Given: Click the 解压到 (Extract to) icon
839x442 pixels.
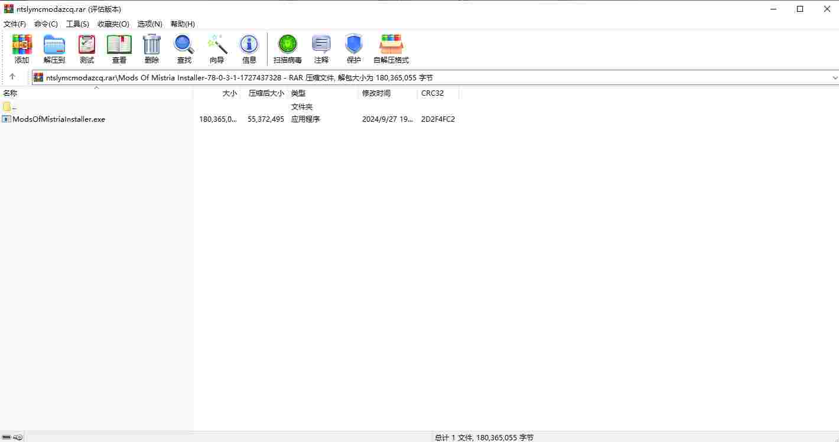Looking at the screenshot, I should (54, 45).
